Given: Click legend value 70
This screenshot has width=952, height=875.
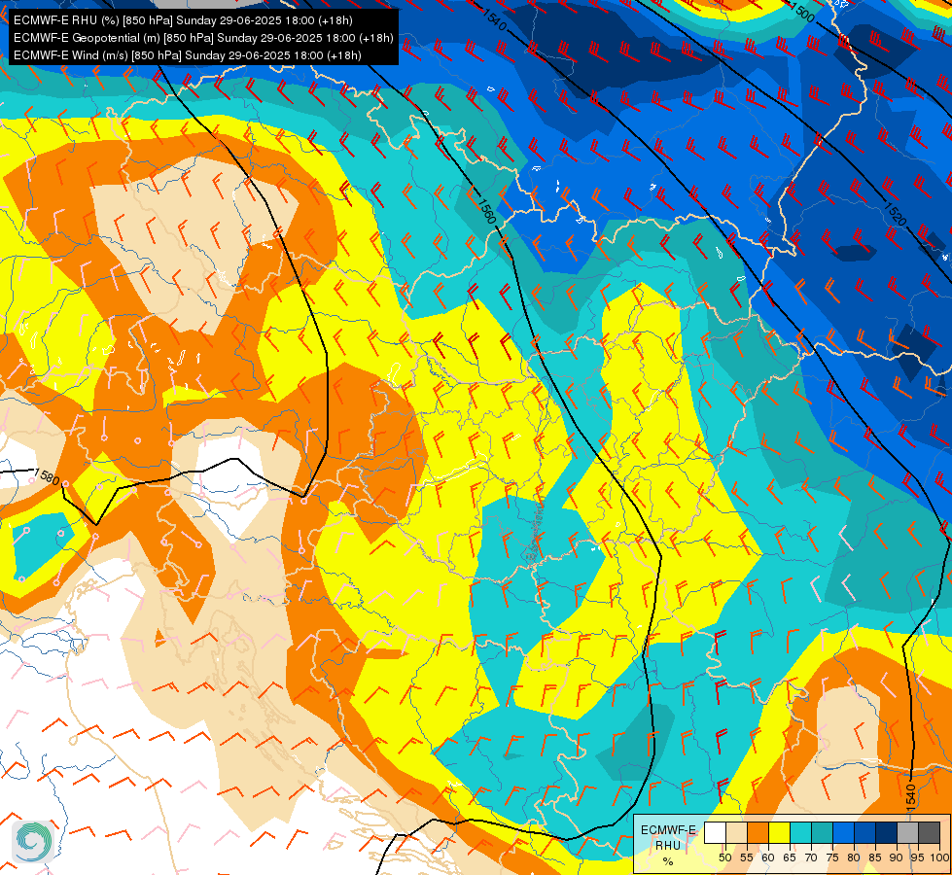Looking at the screenshot, I should point(811,857).
